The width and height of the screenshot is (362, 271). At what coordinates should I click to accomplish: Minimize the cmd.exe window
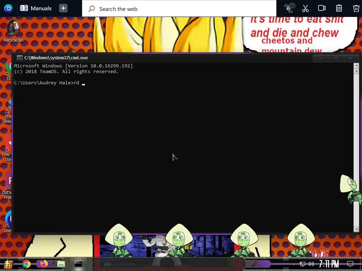[x=320, y=58]
